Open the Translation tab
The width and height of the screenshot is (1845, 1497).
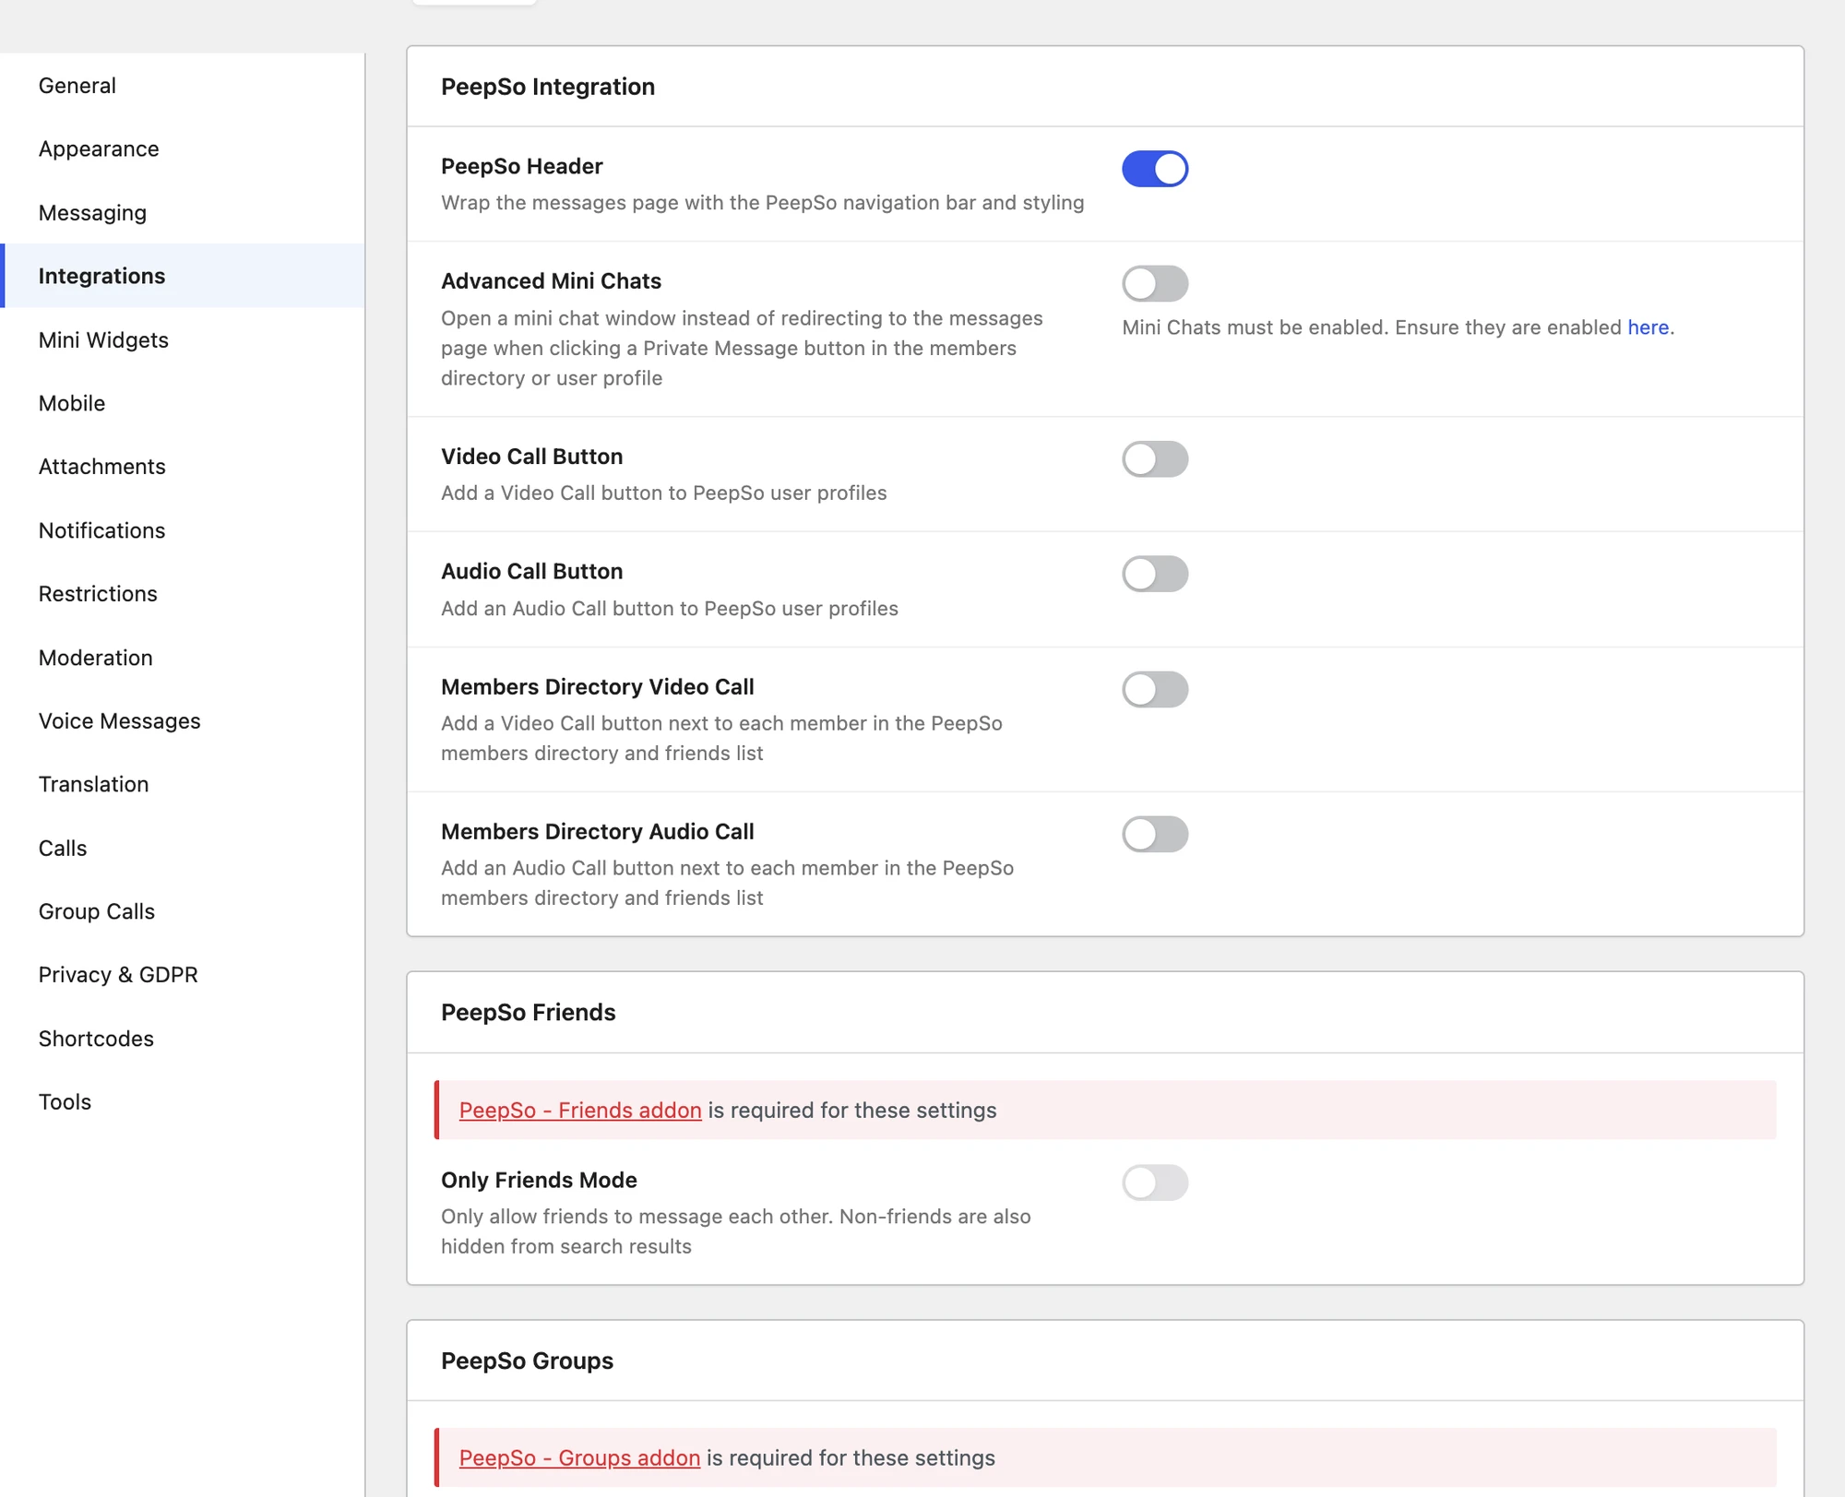pyautogui.click(x=183, y=784)
